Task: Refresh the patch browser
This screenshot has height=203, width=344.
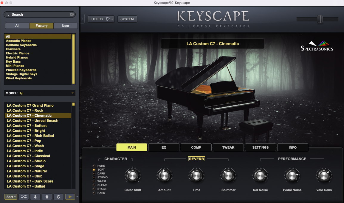Action: [59, 197]
